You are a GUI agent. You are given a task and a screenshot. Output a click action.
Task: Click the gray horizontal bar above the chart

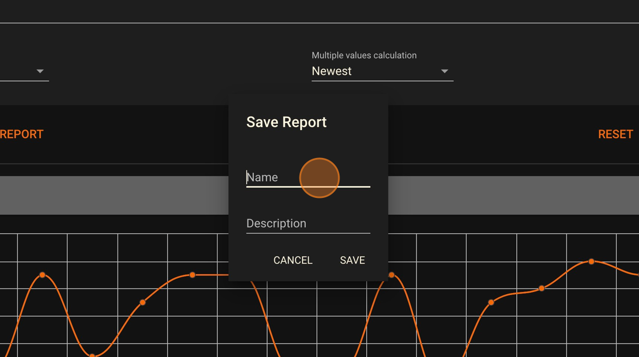[114, 195]
